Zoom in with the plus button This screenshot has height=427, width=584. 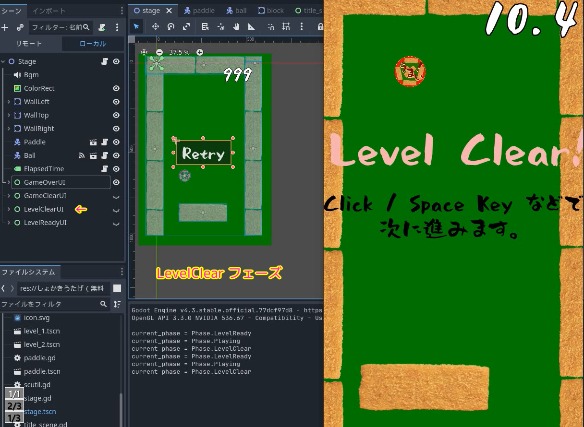(200, 52)
